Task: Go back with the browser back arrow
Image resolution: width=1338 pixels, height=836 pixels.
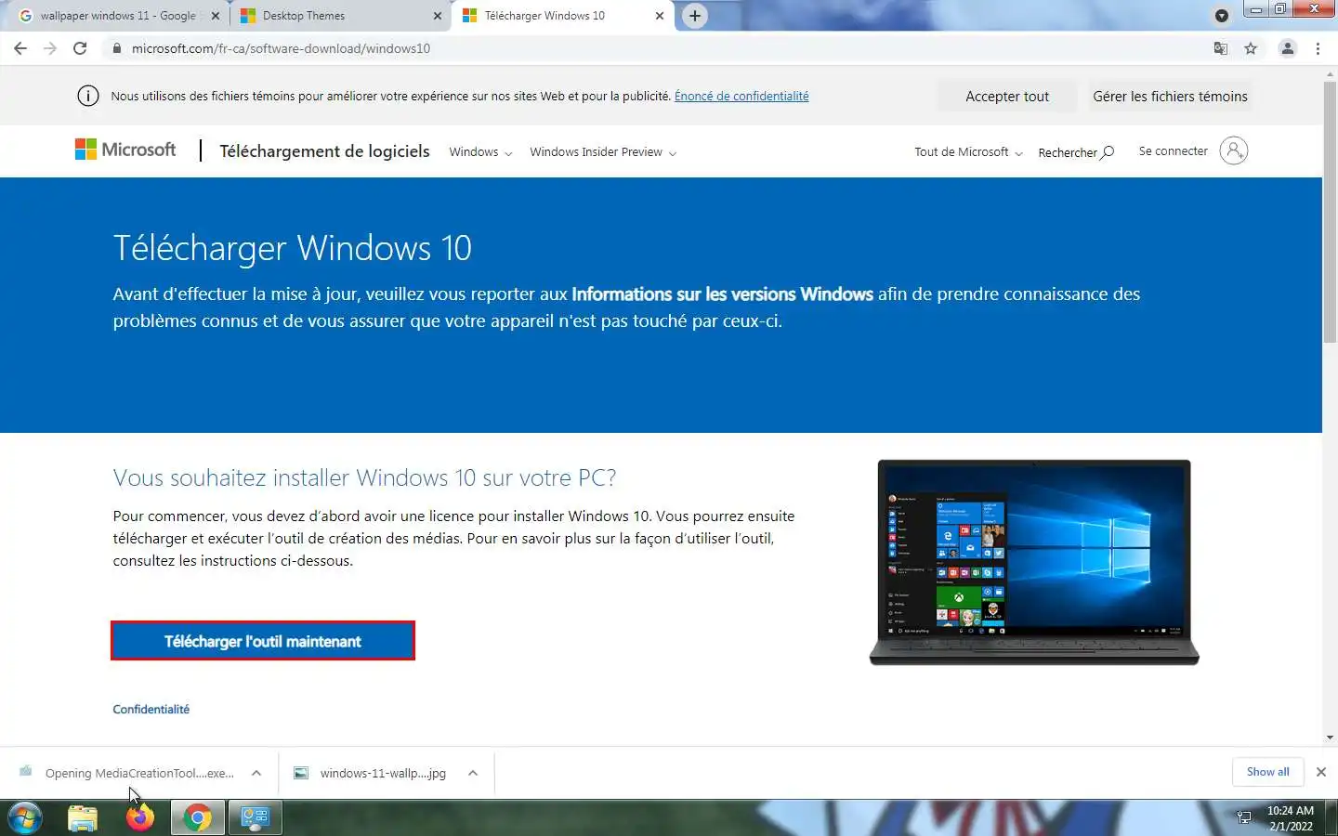Action: click(x=20, y=48)
